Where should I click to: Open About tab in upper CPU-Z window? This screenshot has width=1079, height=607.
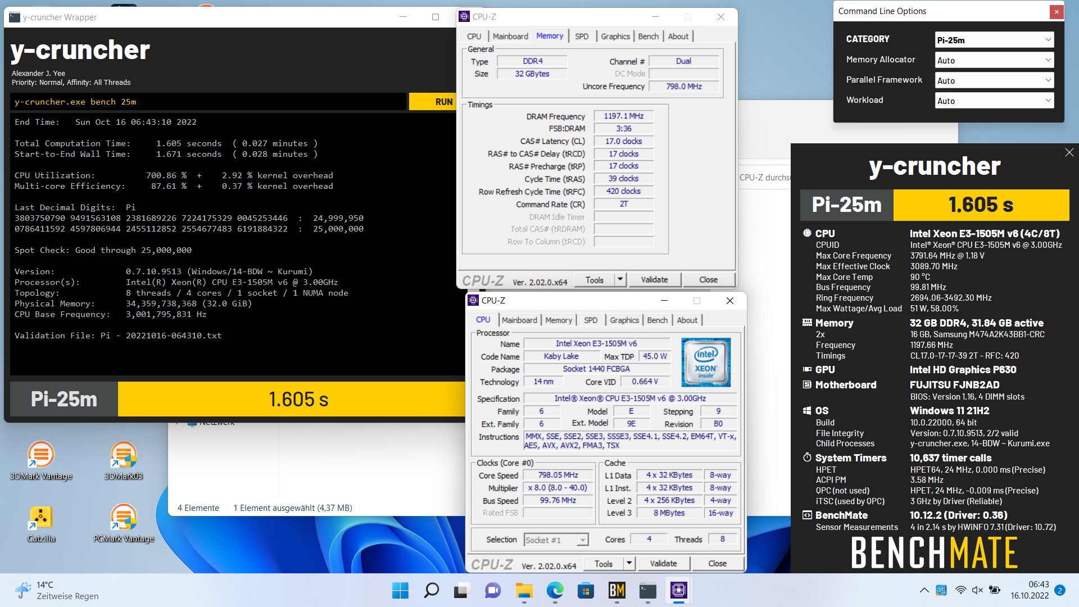tap(678, 36)
